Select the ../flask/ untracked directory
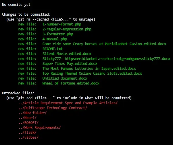 click(x=27, y=133)
